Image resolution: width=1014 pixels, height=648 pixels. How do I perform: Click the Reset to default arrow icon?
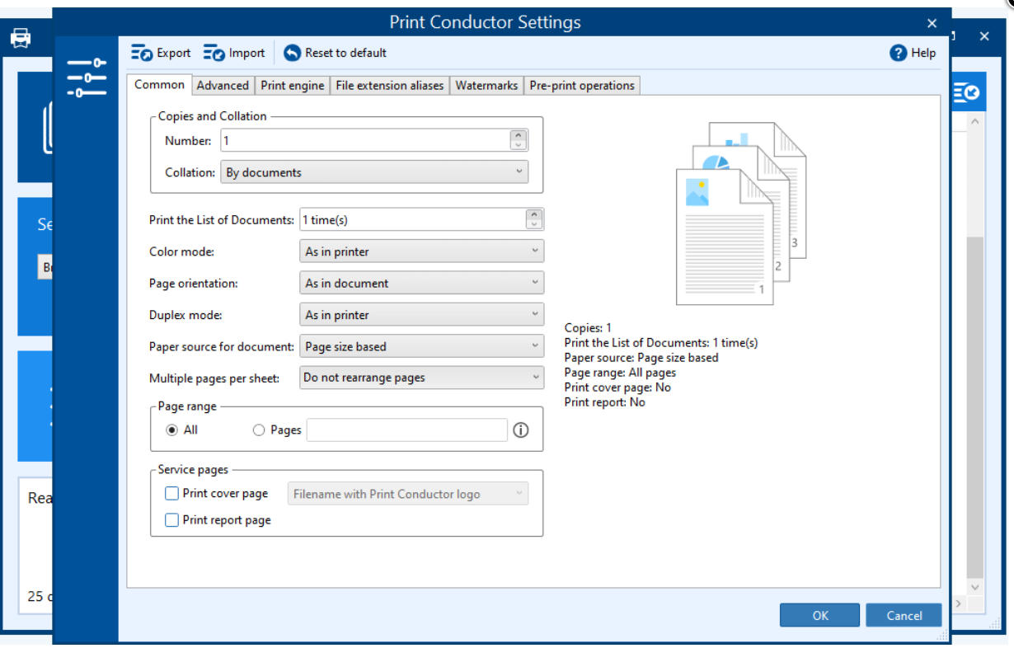click(x=293, y=54)
